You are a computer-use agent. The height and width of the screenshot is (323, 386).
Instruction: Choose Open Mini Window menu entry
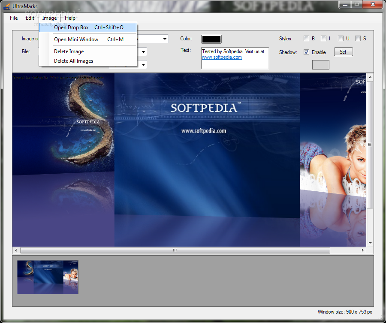88,39
